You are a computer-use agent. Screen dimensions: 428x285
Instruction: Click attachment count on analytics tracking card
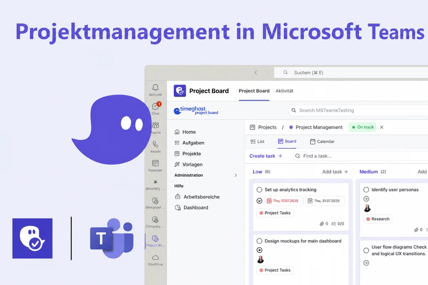coord(324,224)
